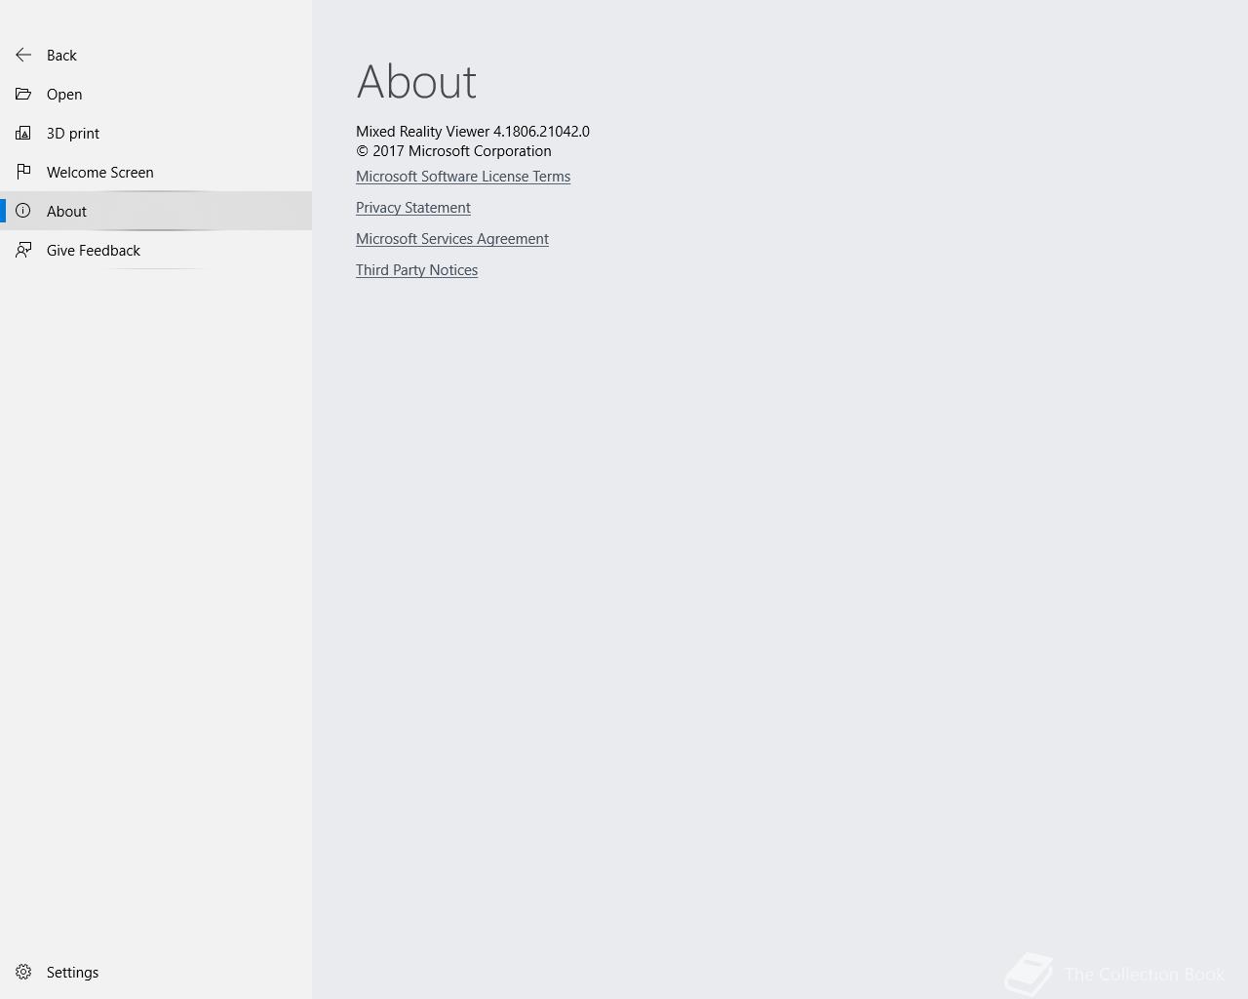Click the 3D print icon
This screenshot has width=1248, height=999.
coord(23,133)
